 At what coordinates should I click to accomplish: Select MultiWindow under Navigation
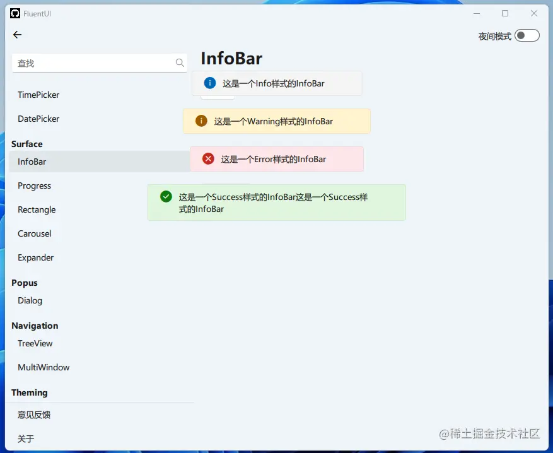click(44, 367)
